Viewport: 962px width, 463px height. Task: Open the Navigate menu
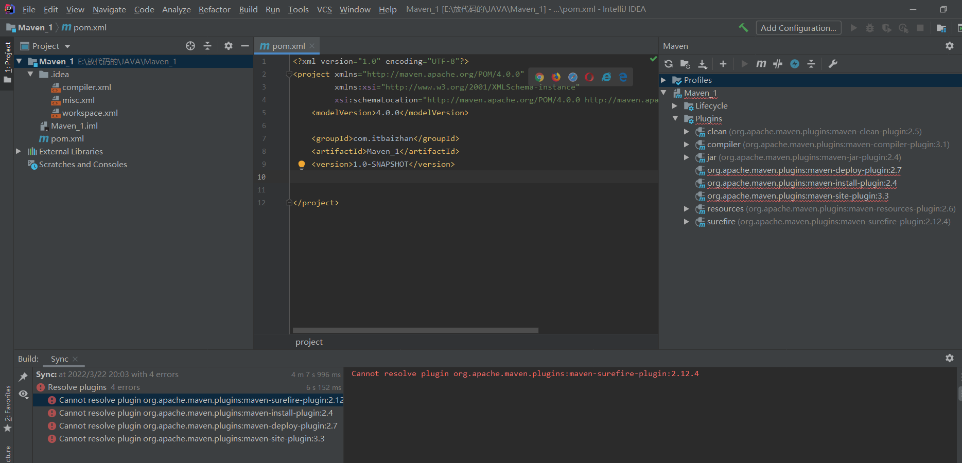109,9
